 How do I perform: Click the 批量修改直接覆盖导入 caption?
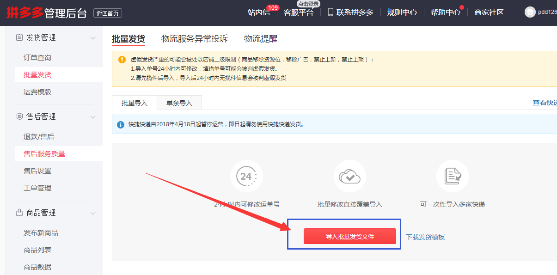(350, 204)
